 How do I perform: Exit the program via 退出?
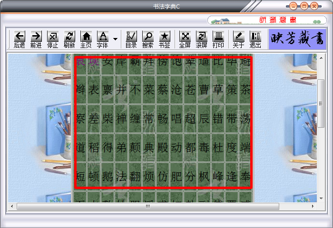(255, 39)
